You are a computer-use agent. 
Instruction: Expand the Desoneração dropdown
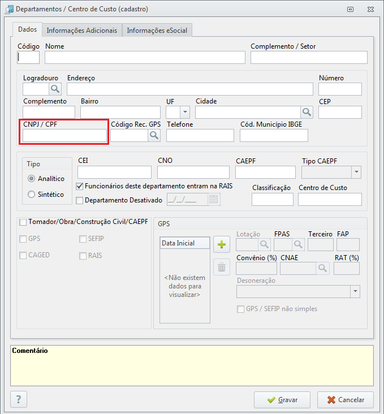pyautogui.click(x=355, y=291)
